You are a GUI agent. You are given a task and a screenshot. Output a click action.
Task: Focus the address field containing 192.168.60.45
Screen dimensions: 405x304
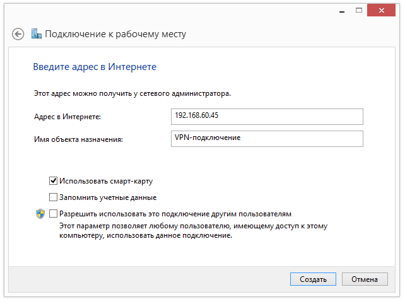tap(267, 117)
